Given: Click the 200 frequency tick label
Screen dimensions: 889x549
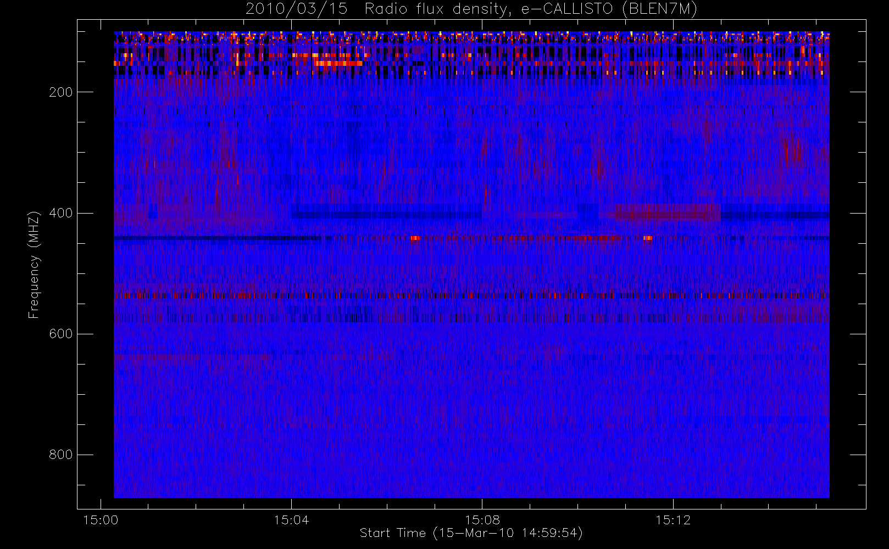Looking at the screenshot, I should pos(60,92).
